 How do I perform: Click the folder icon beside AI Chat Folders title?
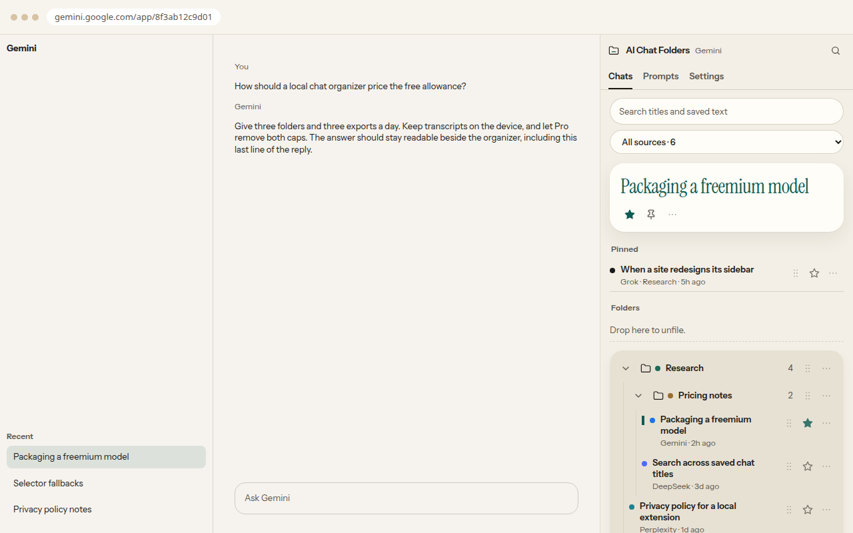point(614,51)
